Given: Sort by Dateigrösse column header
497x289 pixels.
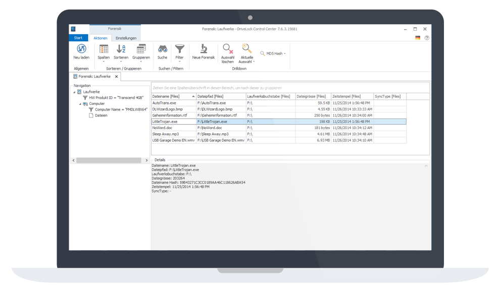Looking at the screenshot, I should click(x=312, y=96).
